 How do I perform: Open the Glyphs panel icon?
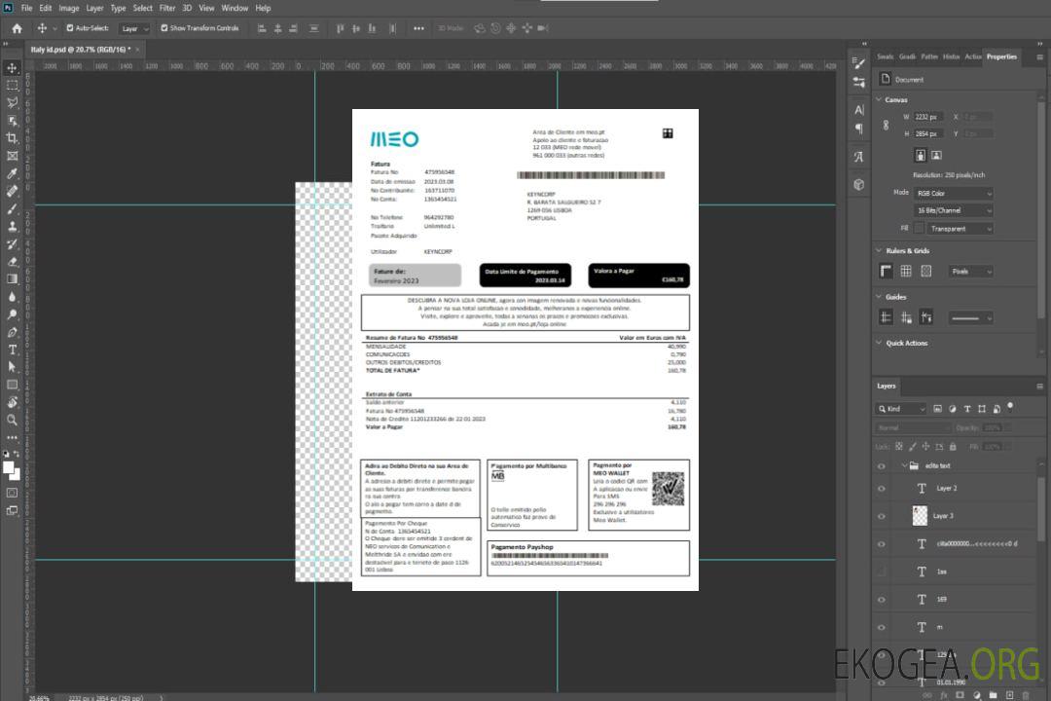tap(858, 157)
